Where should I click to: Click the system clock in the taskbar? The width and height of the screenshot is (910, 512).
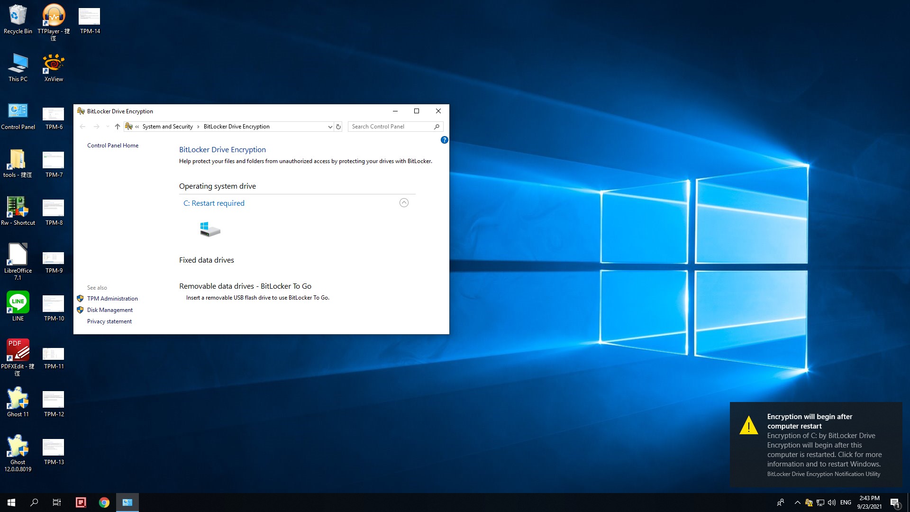[x=870, y=502]
